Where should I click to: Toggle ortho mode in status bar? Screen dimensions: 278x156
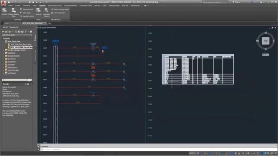[208, 153]
